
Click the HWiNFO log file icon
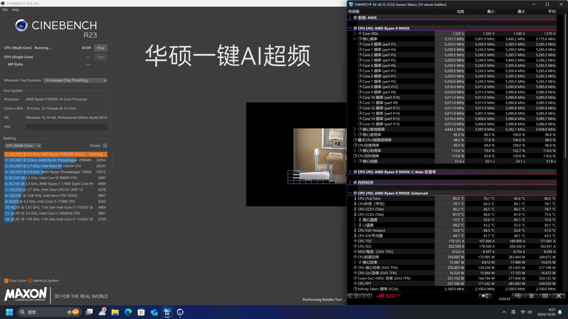click(x=531, y=296)
